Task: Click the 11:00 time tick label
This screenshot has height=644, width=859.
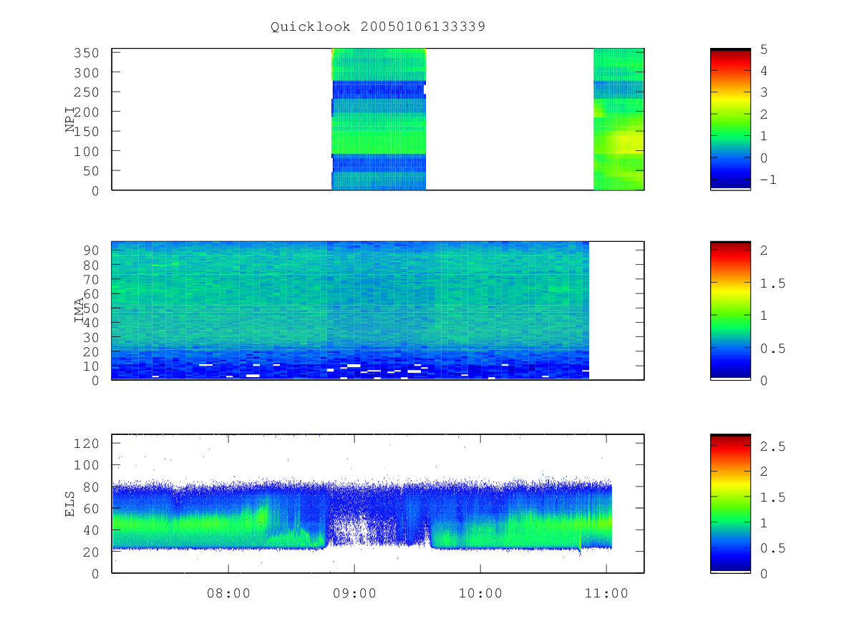Action: [606, 593]
